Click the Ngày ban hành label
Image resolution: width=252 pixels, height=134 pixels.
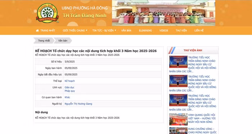tap(53, 68)
